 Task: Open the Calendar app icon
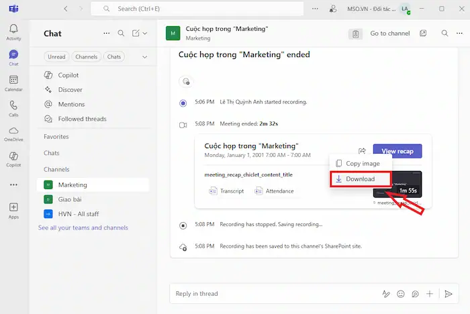(x=13, y=83)
